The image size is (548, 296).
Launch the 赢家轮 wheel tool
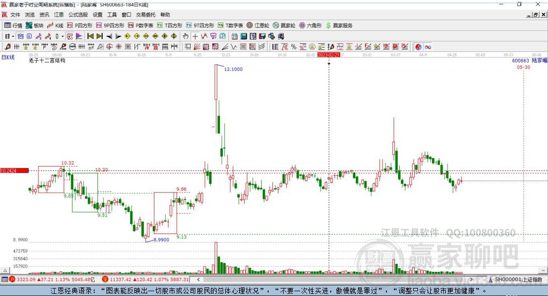tap(284, 26)
